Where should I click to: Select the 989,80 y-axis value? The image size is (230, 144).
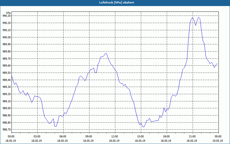pyautogui.click(x=7, y=52)
